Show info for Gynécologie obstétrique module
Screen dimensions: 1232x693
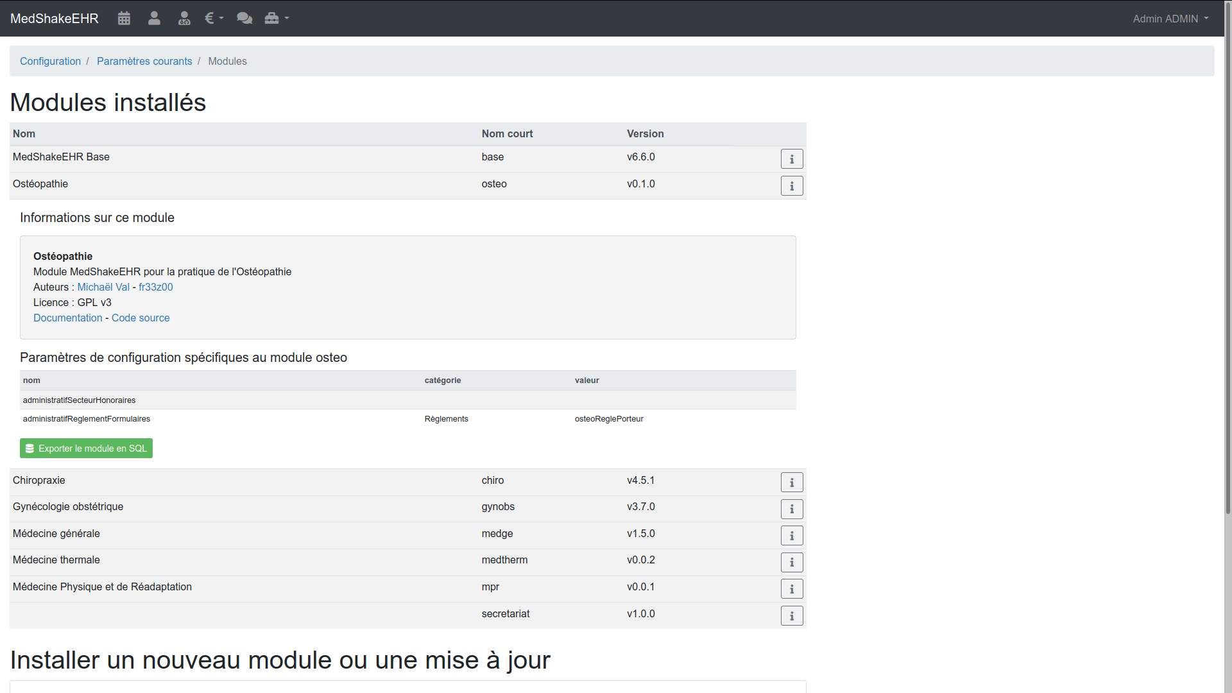(792, 509)
